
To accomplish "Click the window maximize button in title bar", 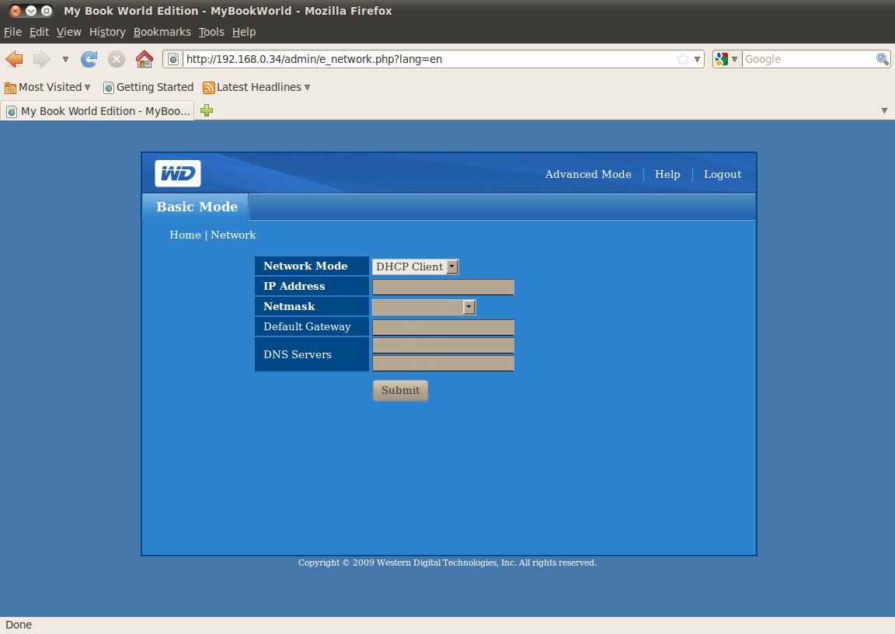I will (47, 11).
